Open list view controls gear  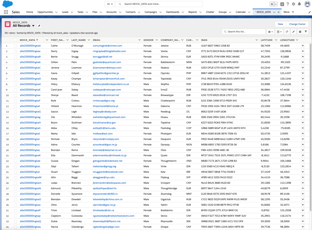[x=270, y=32]
